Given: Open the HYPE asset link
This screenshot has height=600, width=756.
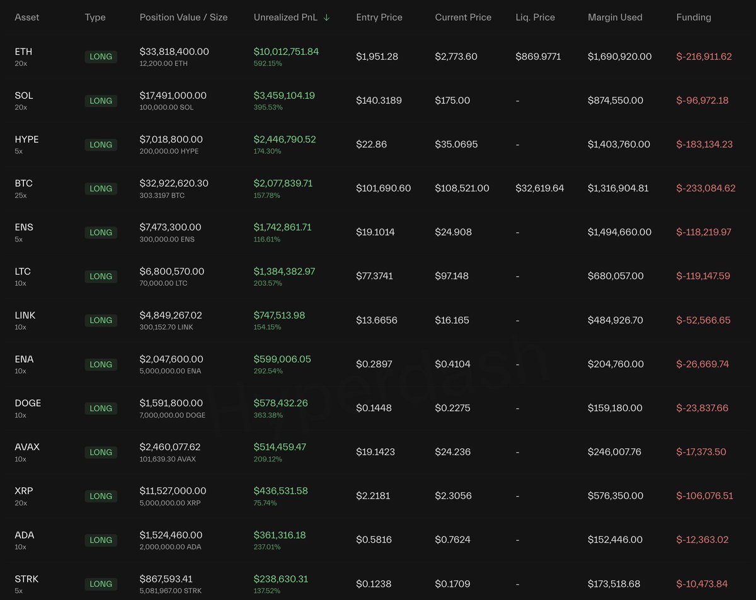Looking at the screenshot, I should 26,139.
